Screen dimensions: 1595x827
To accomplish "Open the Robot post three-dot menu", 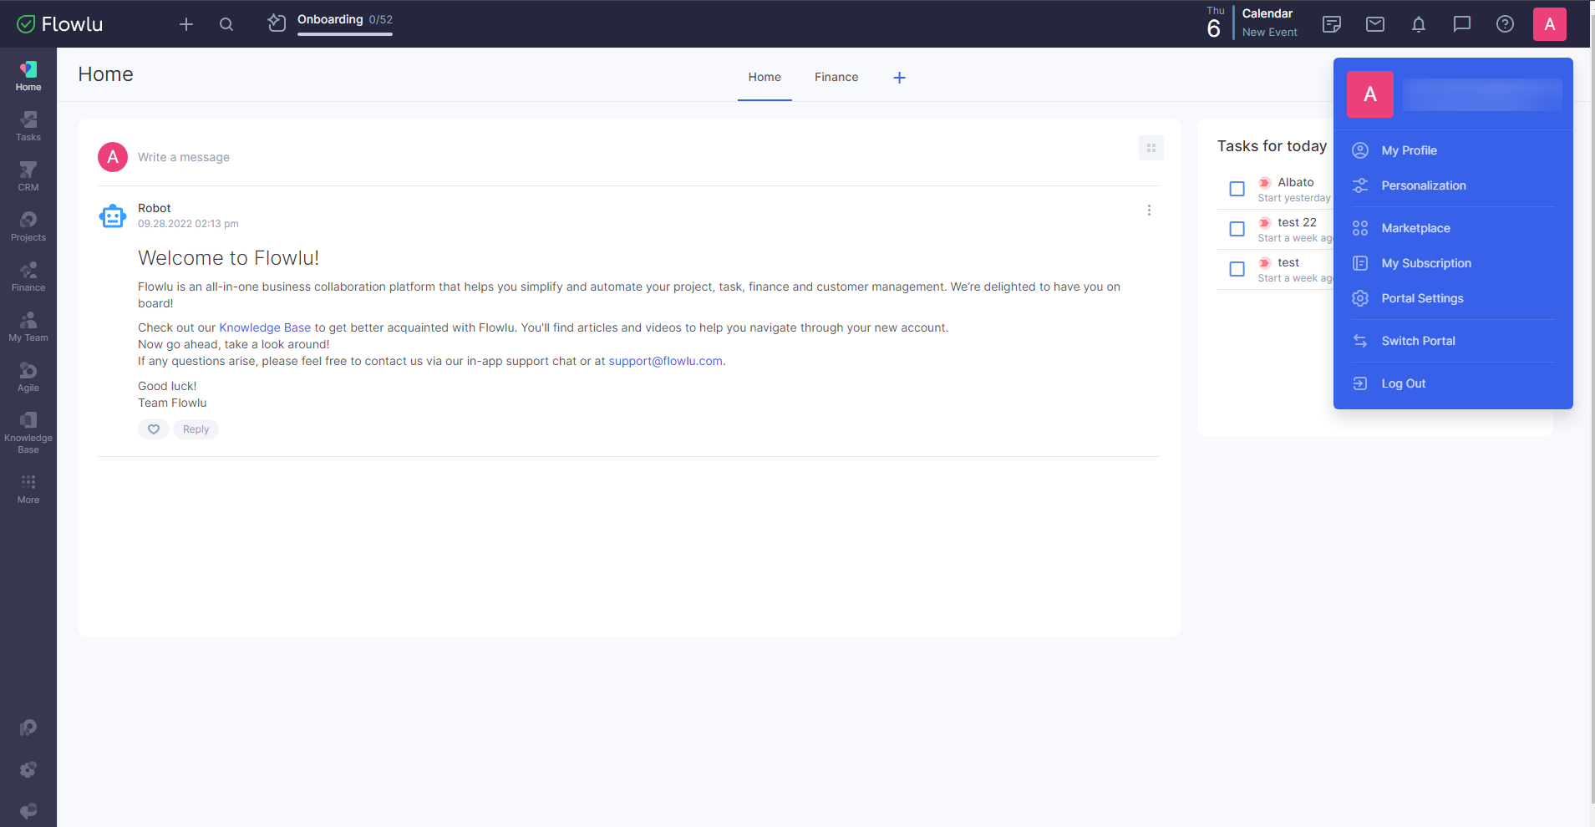I will coord(1149,211).
